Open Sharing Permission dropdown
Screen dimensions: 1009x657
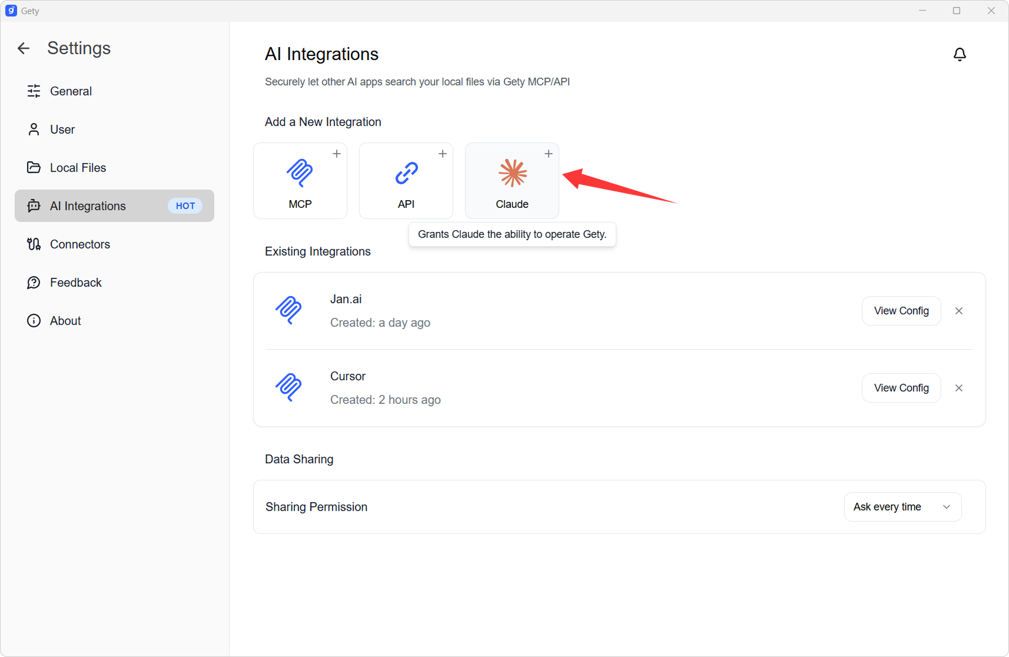click(902, 507)
